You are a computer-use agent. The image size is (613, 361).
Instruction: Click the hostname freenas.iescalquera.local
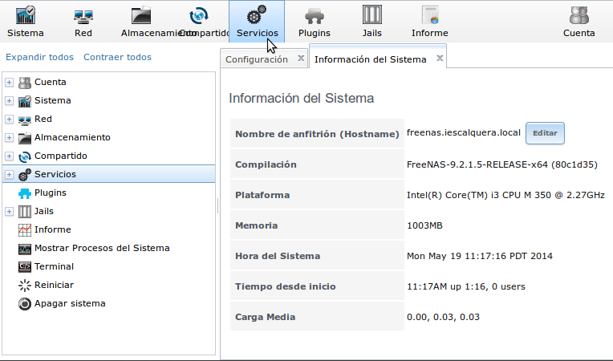464,133
